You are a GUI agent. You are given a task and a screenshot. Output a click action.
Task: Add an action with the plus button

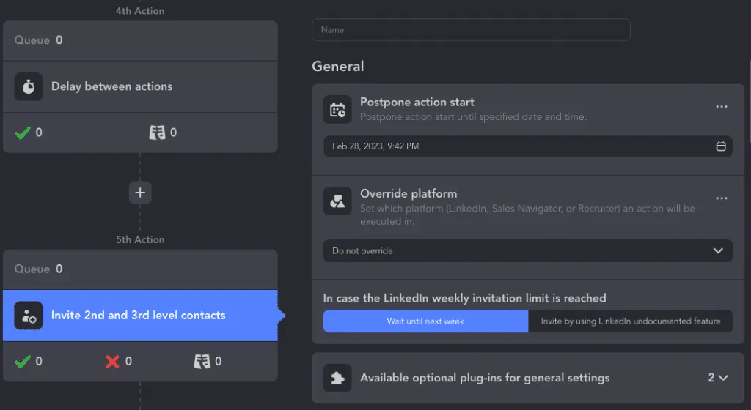(x=140, y=193)
